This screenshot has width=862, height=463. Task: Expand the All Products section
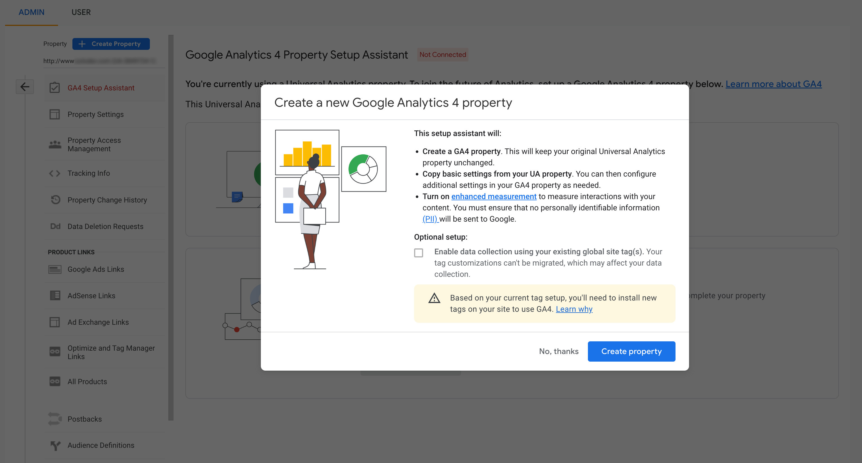pos(87,381)
